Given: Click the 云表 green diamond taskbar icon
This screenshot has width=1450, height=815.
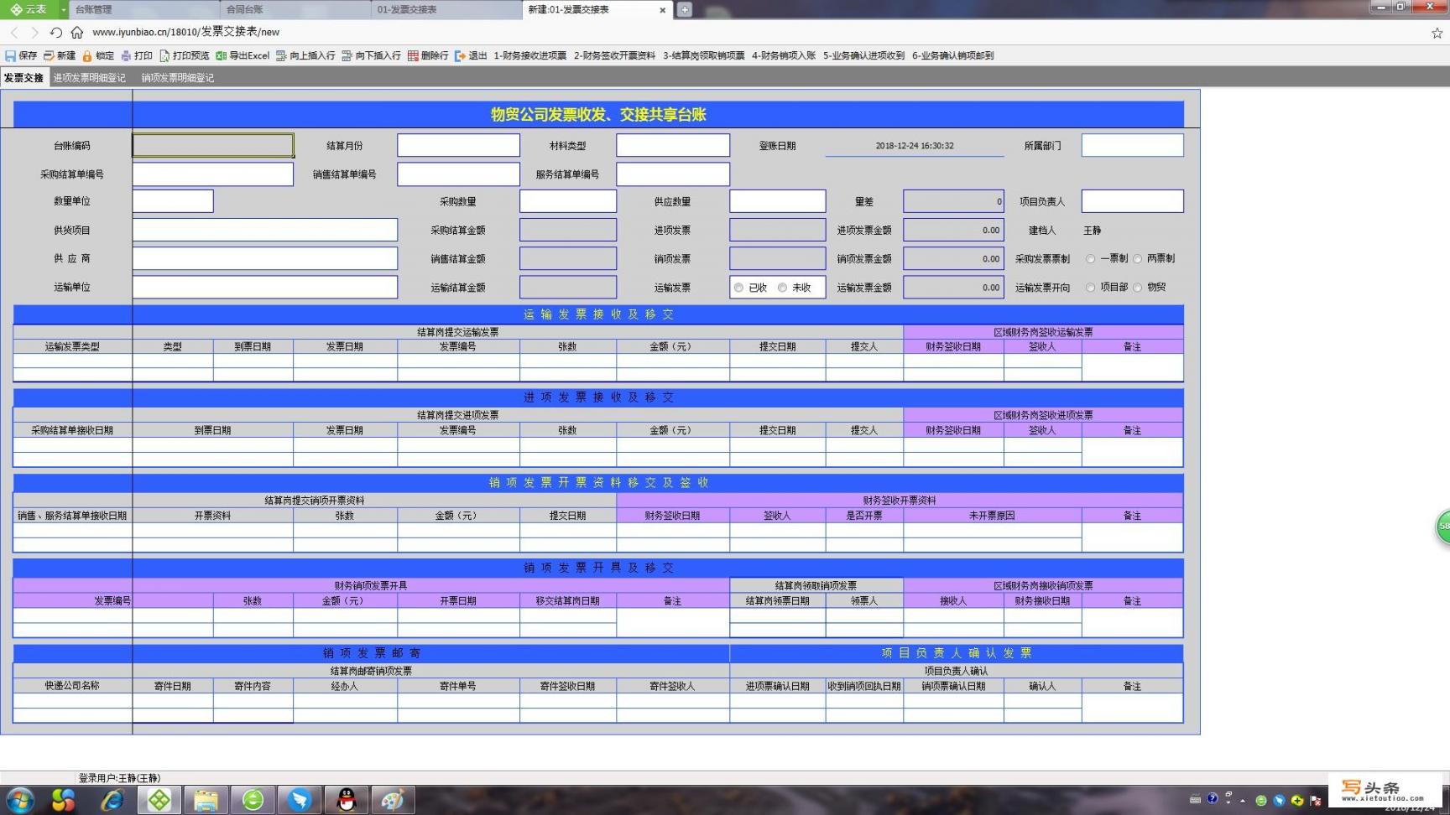Looking at the screenshot, I should [x=159, y=800].
